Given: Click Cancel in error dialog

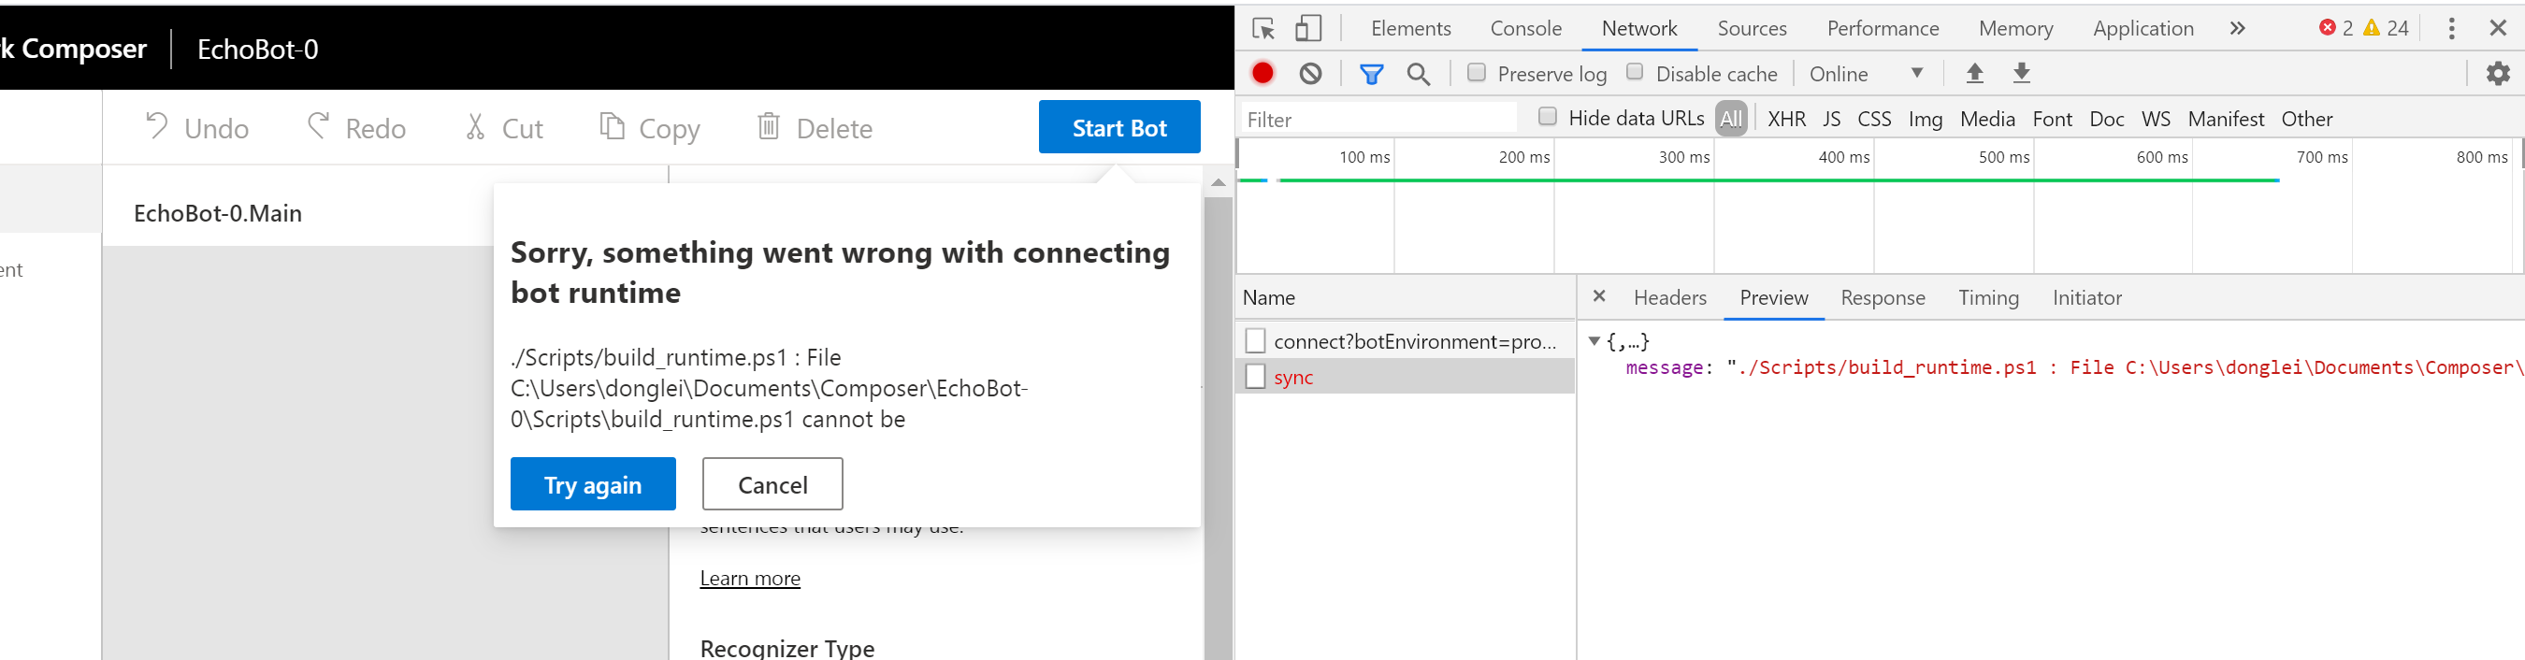Looking at the screenshot, I should [772, 483].
